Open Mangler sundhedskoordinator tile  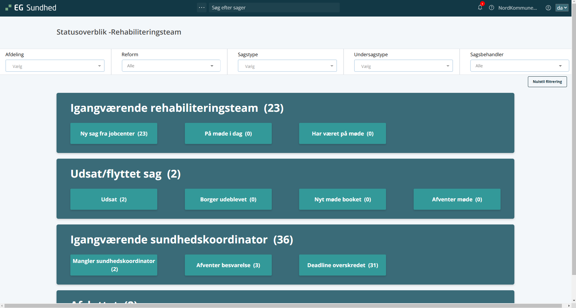pos(114,265)
